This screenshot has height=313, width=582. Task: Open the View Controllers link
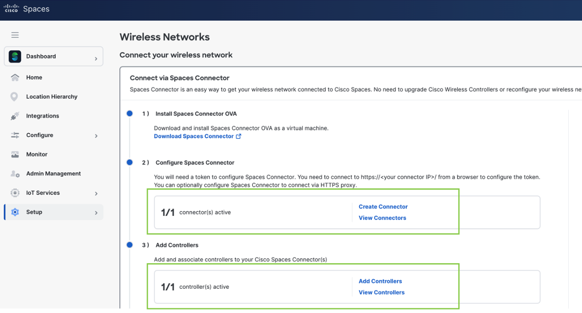coord(381,293)
